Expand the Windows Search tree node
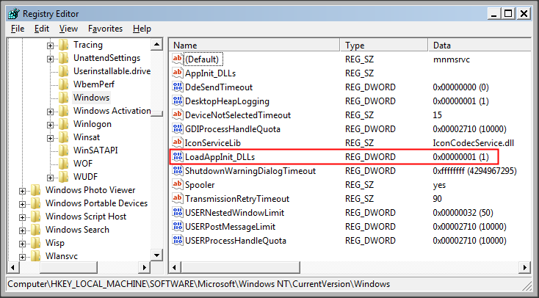 click(x=22, y=230)
